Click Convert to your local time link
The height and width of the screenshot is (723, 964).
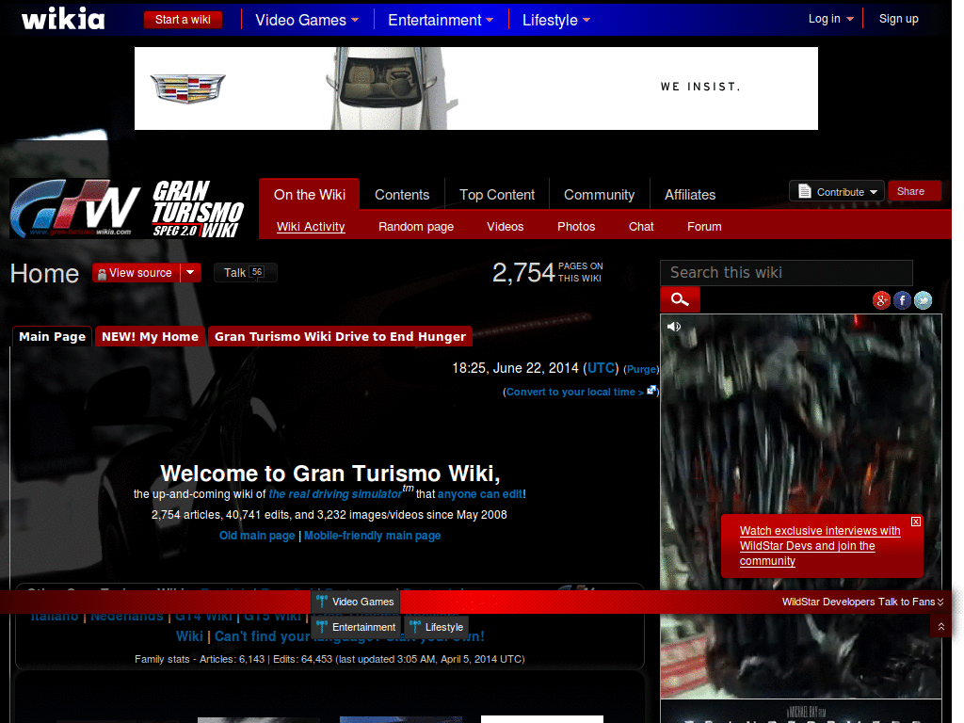(574, 392)
